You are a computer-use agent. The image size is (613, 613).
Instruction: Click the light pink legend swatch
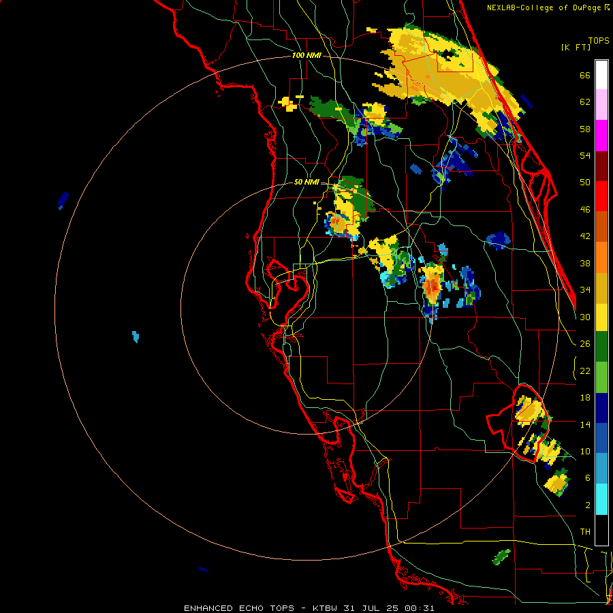[601, 105]
